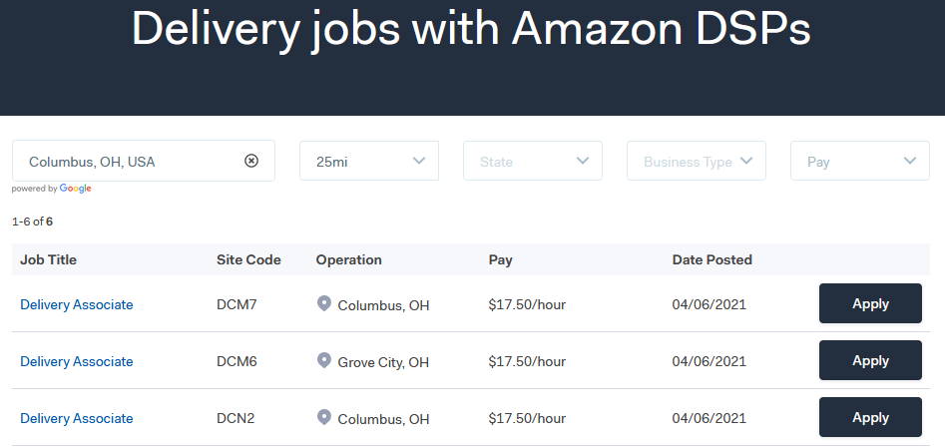This screenshot has height=447, width=945.
Task: Open the 25mi distance dropdown
Action: pos(369,161)
